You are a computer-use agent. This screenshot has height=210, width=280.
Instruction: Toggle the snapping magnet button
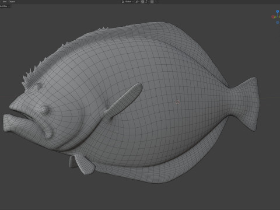tap(142, 2)
